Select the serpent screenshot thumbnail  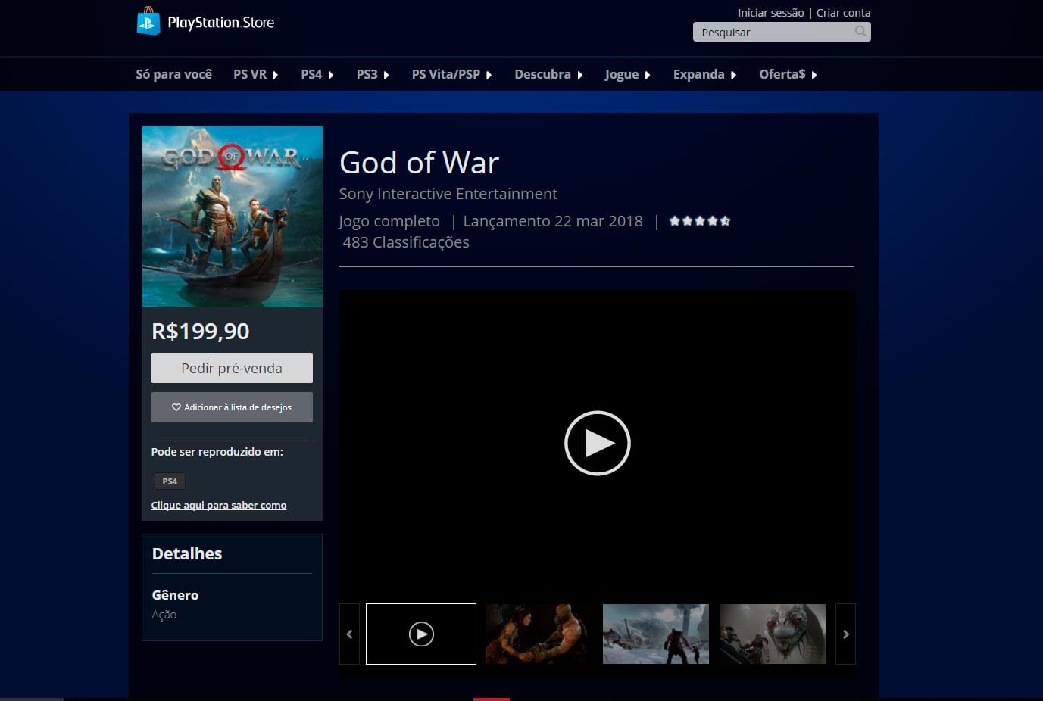click(x=773, y=634)
